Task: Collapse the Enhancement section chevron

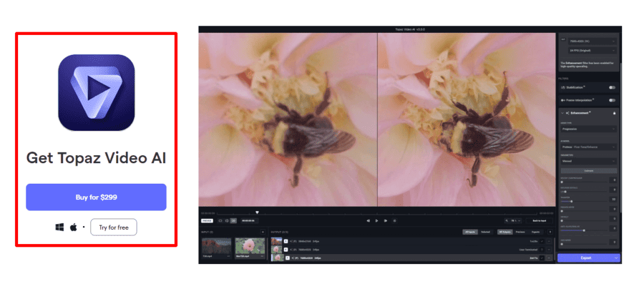Action: tap(562, 113)
